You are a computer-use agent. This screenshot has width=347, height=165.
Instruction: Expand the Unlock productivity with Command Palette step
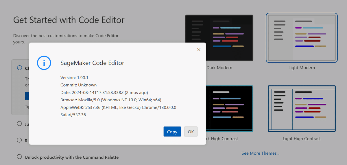[x=71, y=157]
